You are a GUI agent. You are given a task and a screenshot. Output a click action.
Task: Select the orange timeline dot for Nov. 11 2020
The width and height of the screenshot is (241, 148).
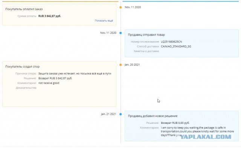[120, 7]
